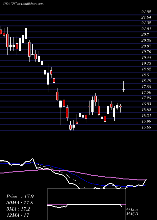Screen dimensions: 157x220
Task: Click the 17.88 price axis label
Action: (x=146, y=86)
